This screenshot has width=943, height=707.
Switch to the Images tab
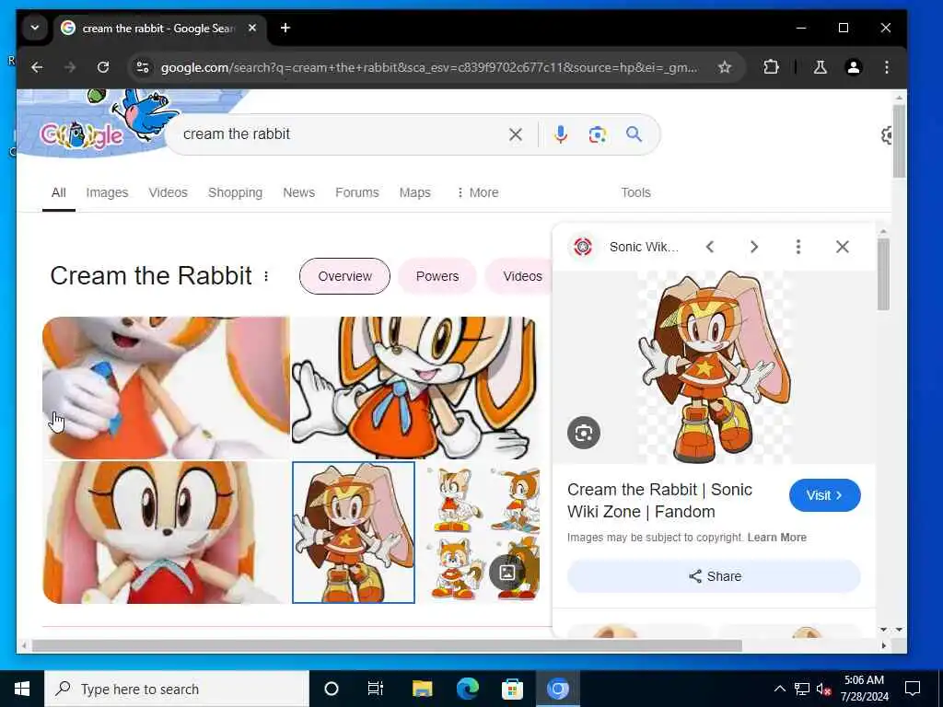click(107, 192)
